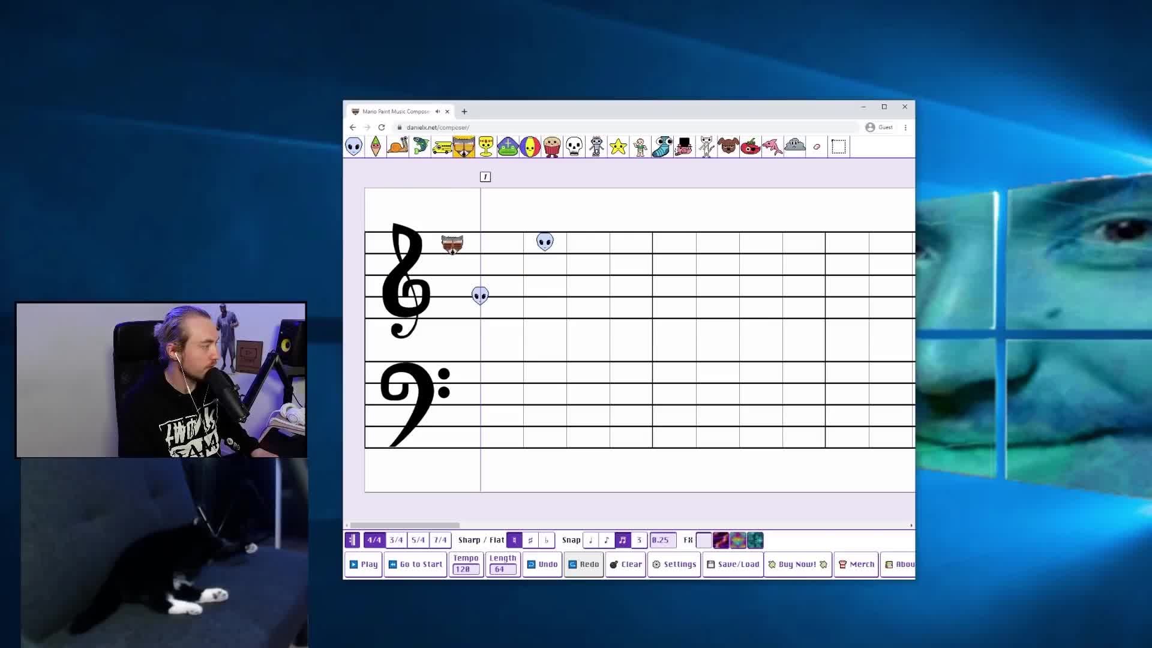1152x648 pixels.
Task: Open the Settings panel
Action: point(674,565)
